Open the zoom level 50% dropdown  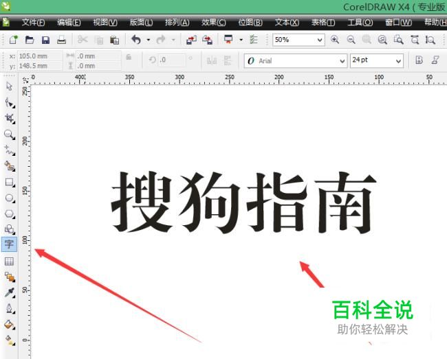(320, 40)
